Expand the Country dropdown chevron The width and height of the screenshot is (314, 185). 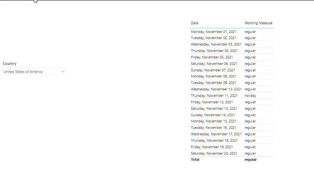pos(63,71)
